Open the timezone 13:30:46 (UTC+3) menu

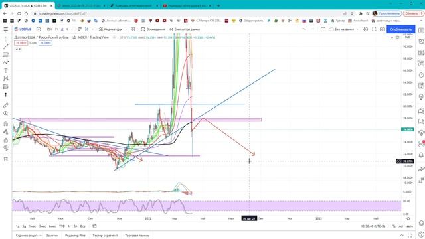pyautogui.click(x=373, y=226)
